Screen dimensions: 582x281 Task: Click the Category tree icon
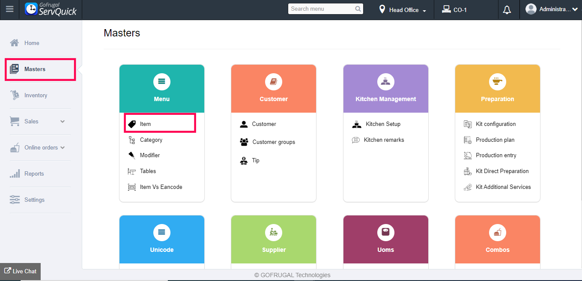coord(132,140)
